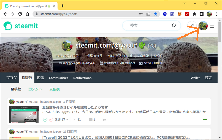The height and width of the screenshot is (140, 222).
Task: Toggle the bookmark star
Action: pos(156,14)
